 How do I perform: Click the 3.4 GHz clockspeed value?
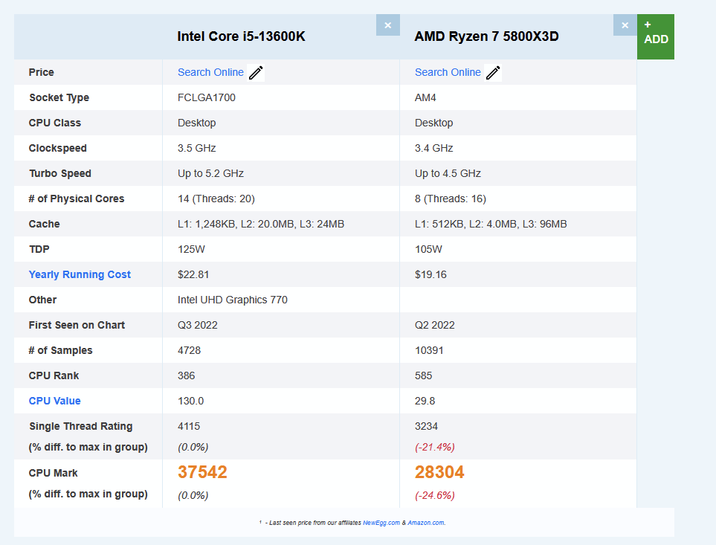click(433, 149)
